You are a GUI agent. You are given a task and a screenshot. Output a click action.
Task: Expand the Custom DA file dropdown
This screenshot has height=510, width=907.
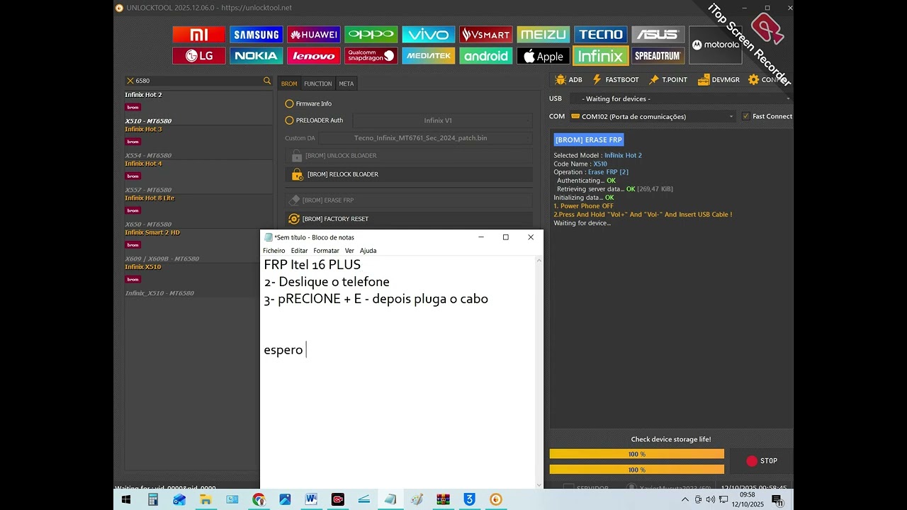coord(425,138)
